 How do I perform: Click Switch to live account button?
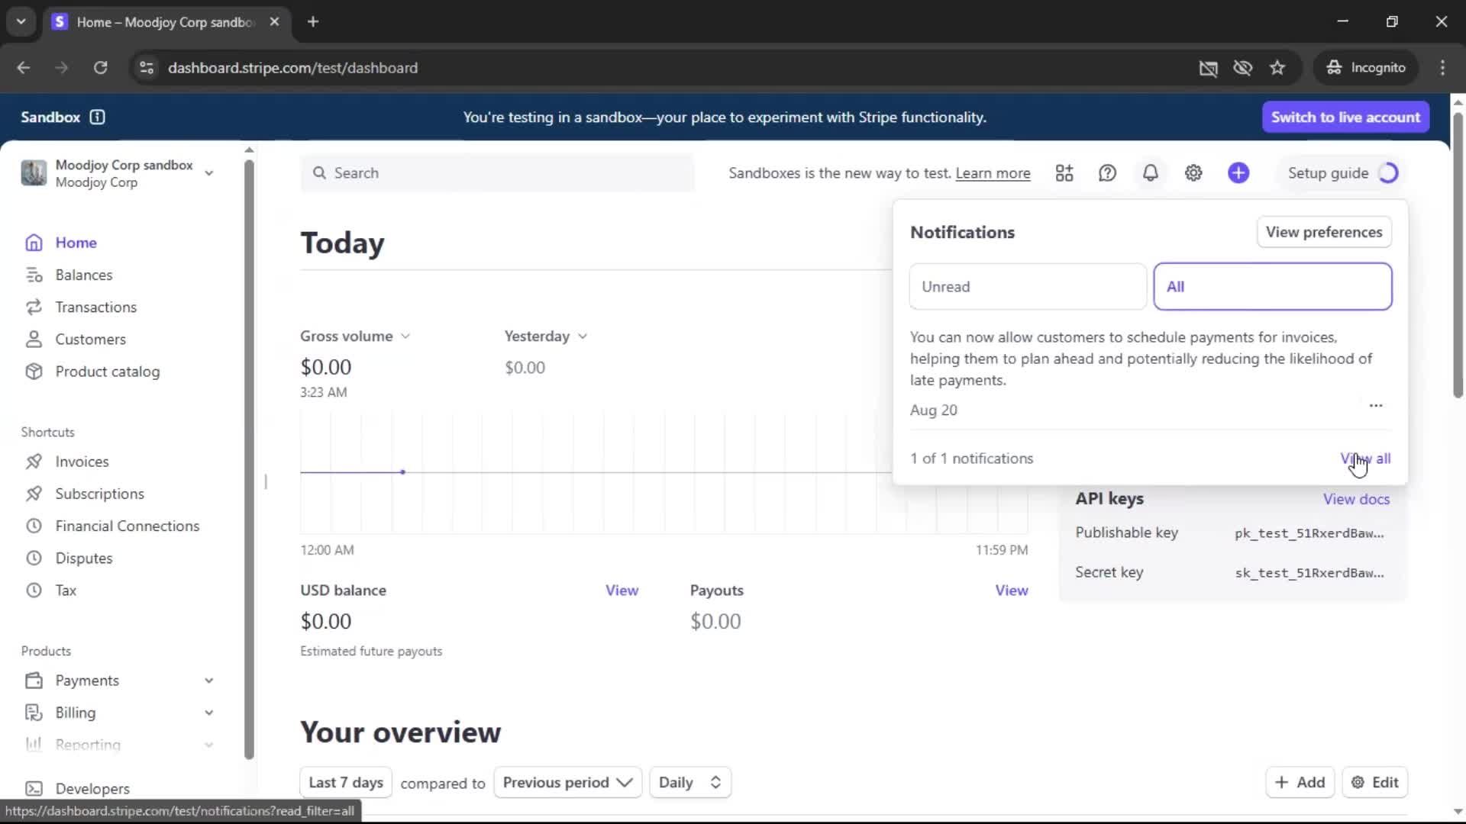(1345, 117)
